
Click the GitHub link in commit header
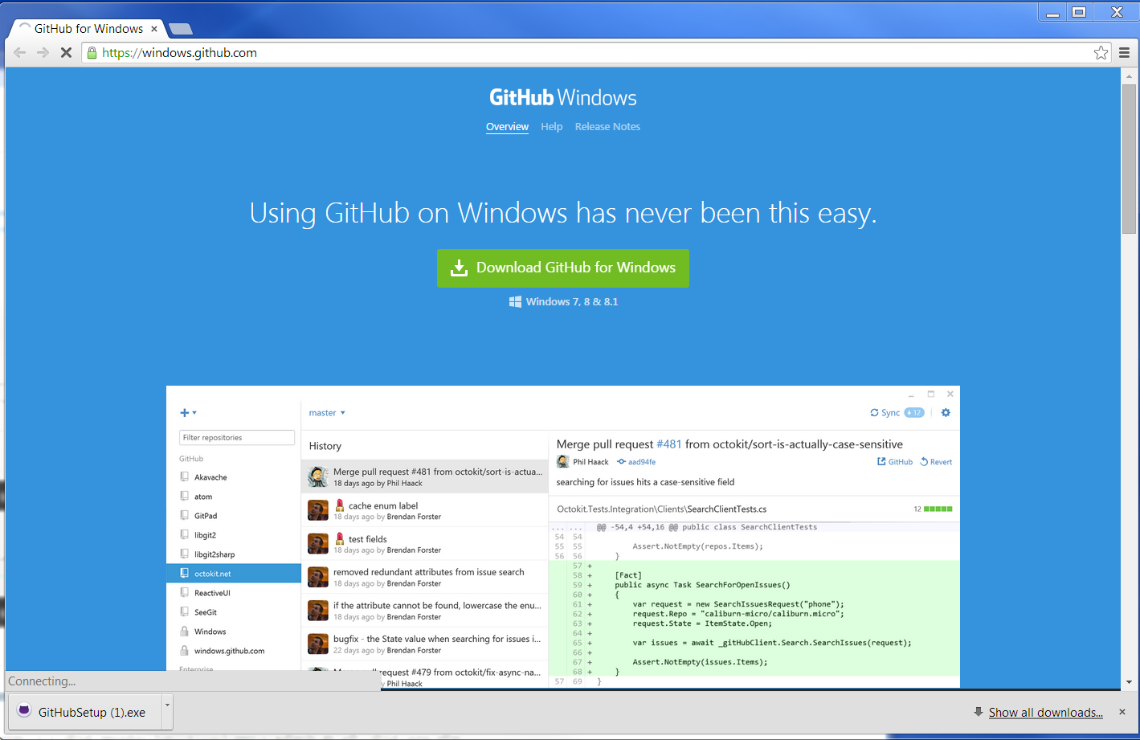[895, 462]
